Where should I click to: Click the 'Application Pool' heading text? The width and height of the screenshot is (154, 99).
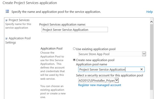(51, 48)
